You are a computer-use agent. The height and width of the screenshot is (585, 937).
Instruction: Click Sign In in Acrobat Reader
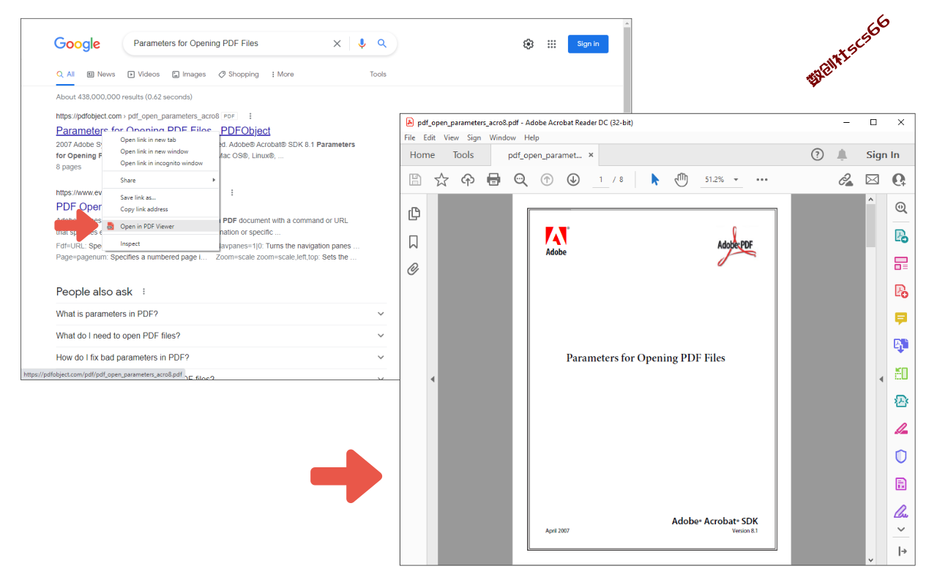(x=883, y=154)
